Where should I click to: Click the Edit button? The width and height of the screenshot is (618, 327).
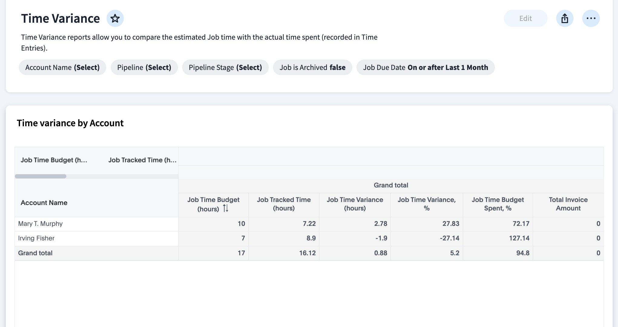point(525,18)
